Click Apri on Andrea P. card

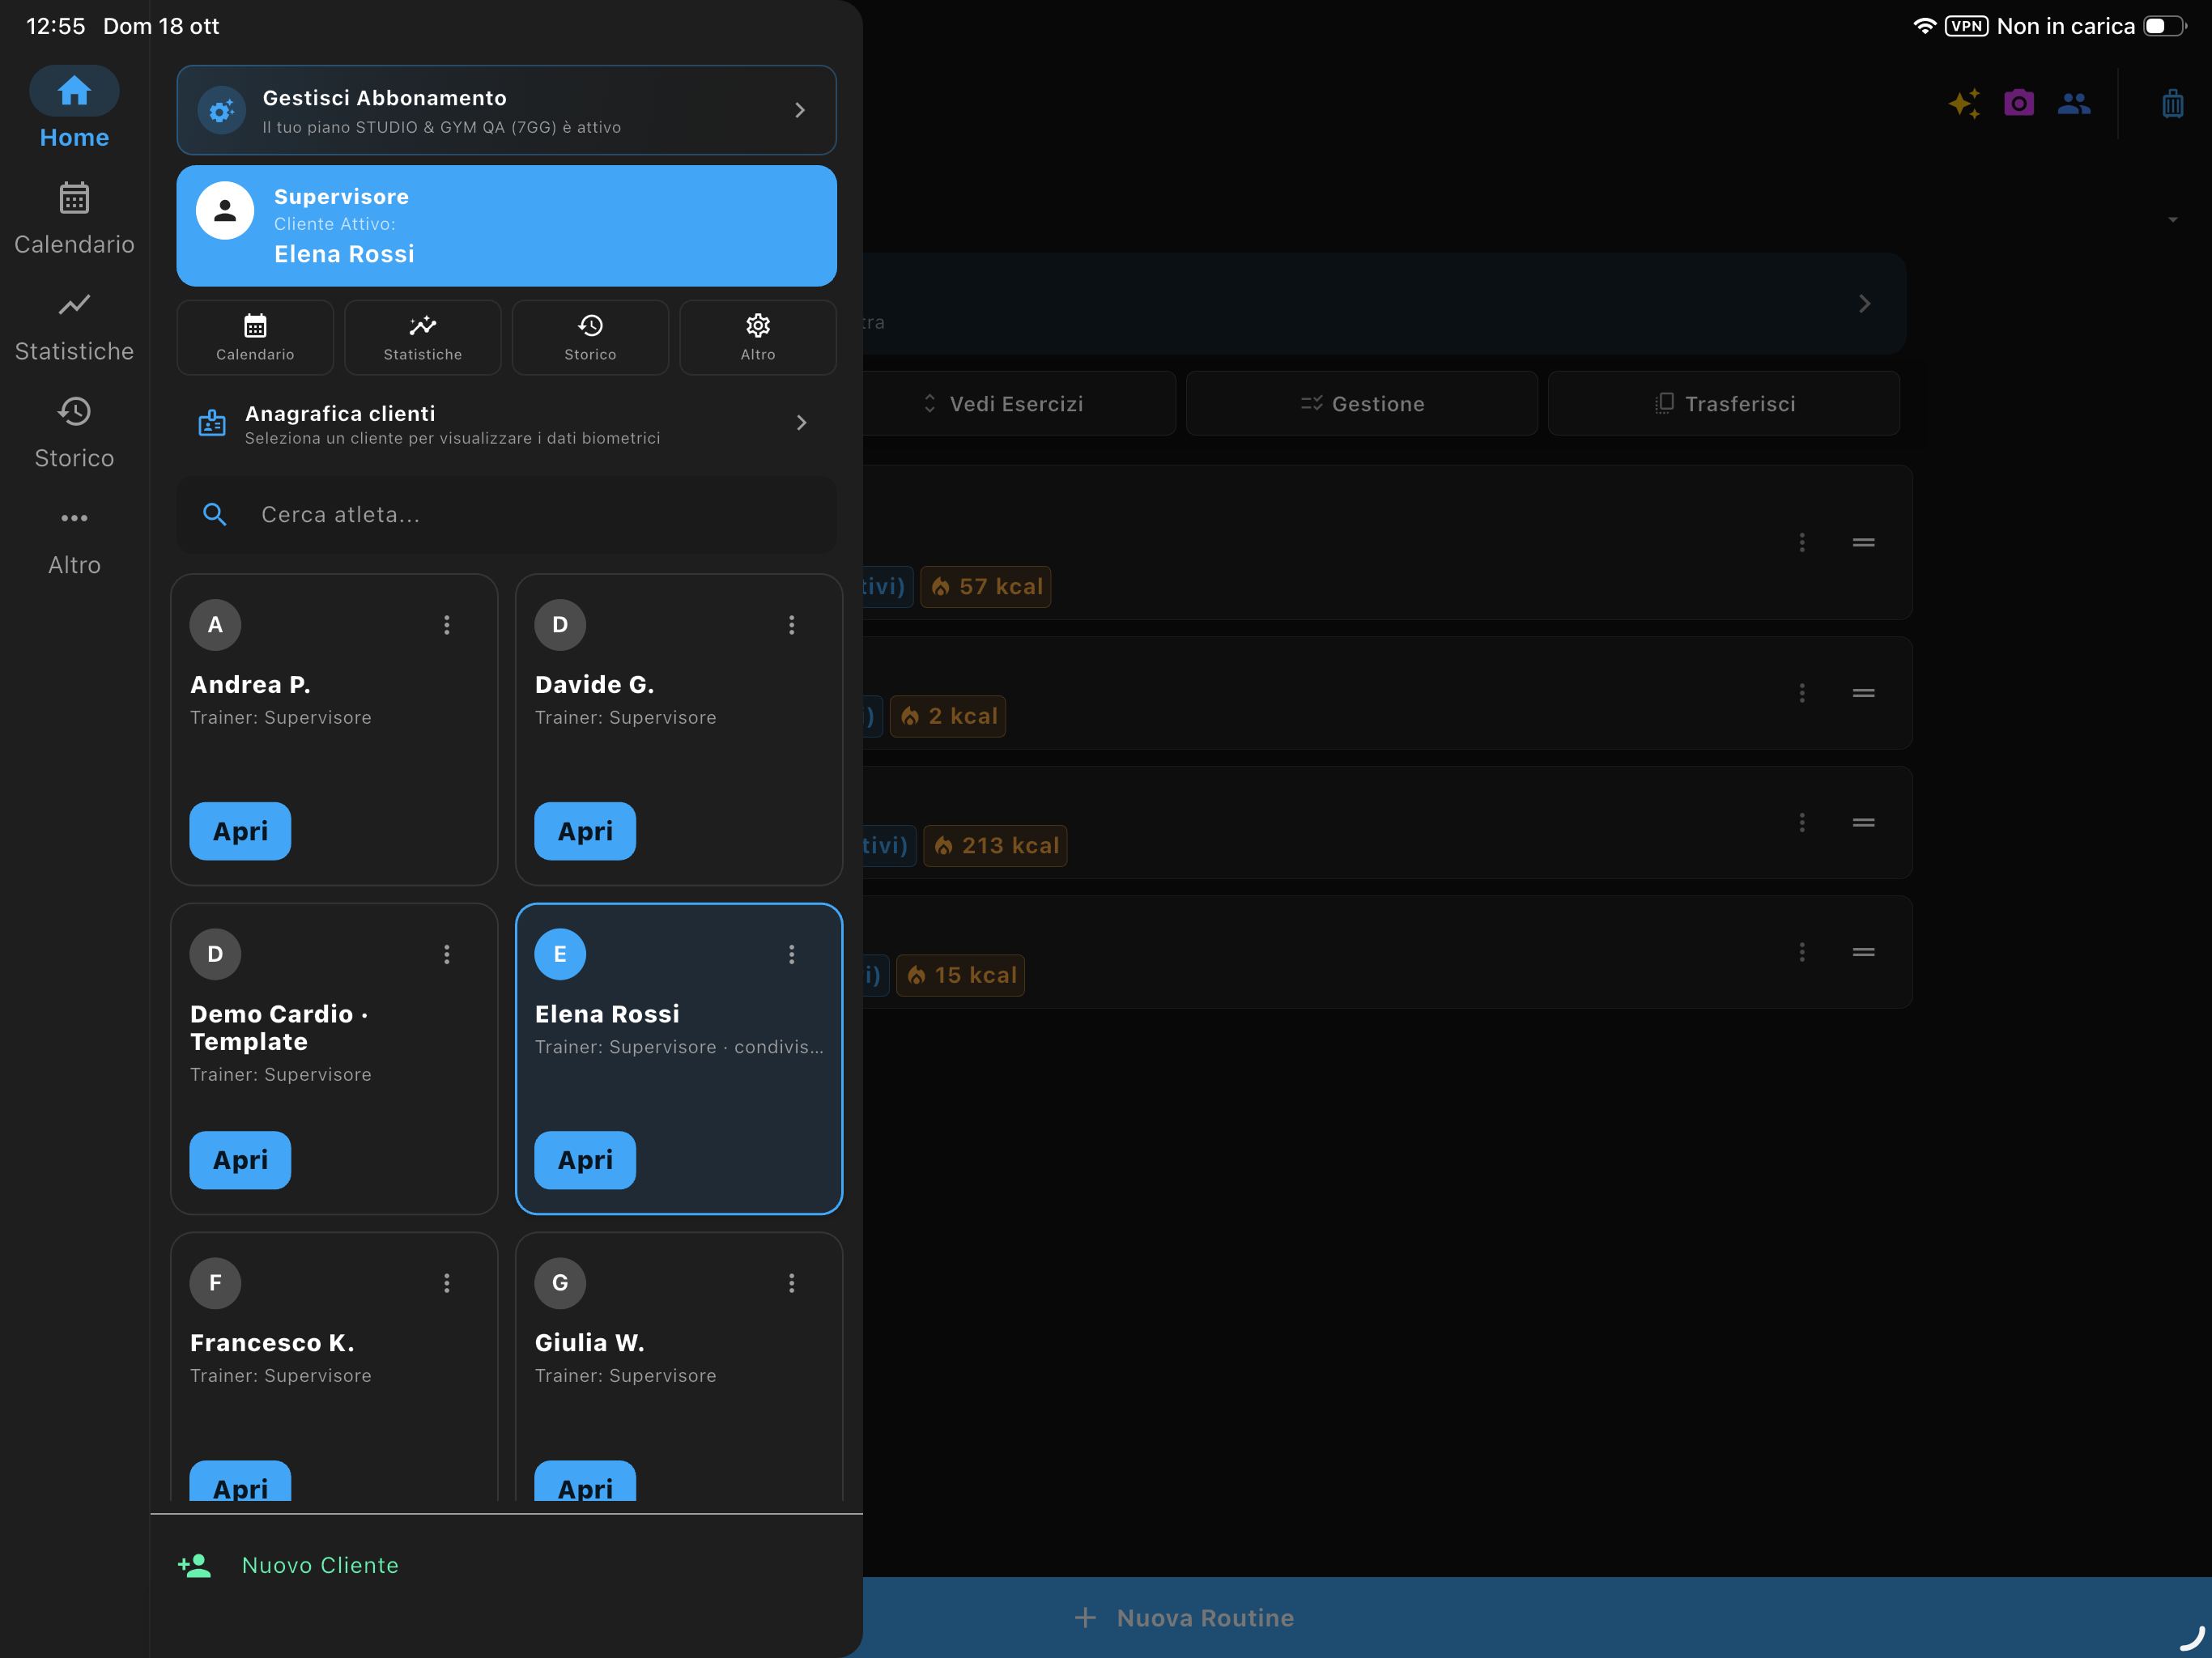240,831
